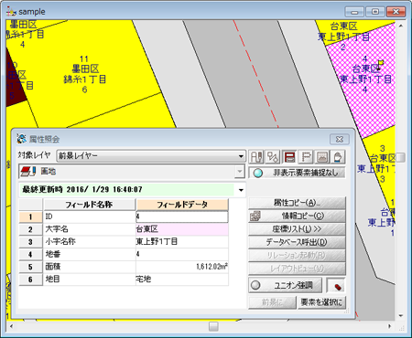Click the 情報コピー(C) button
The height and width of the screenshot is (338, 412).
(298, 216)
